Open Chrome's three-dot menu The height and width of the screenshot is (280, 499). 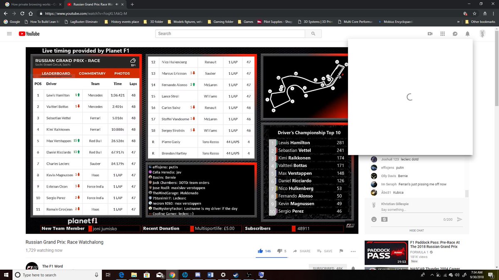point(493,13)
